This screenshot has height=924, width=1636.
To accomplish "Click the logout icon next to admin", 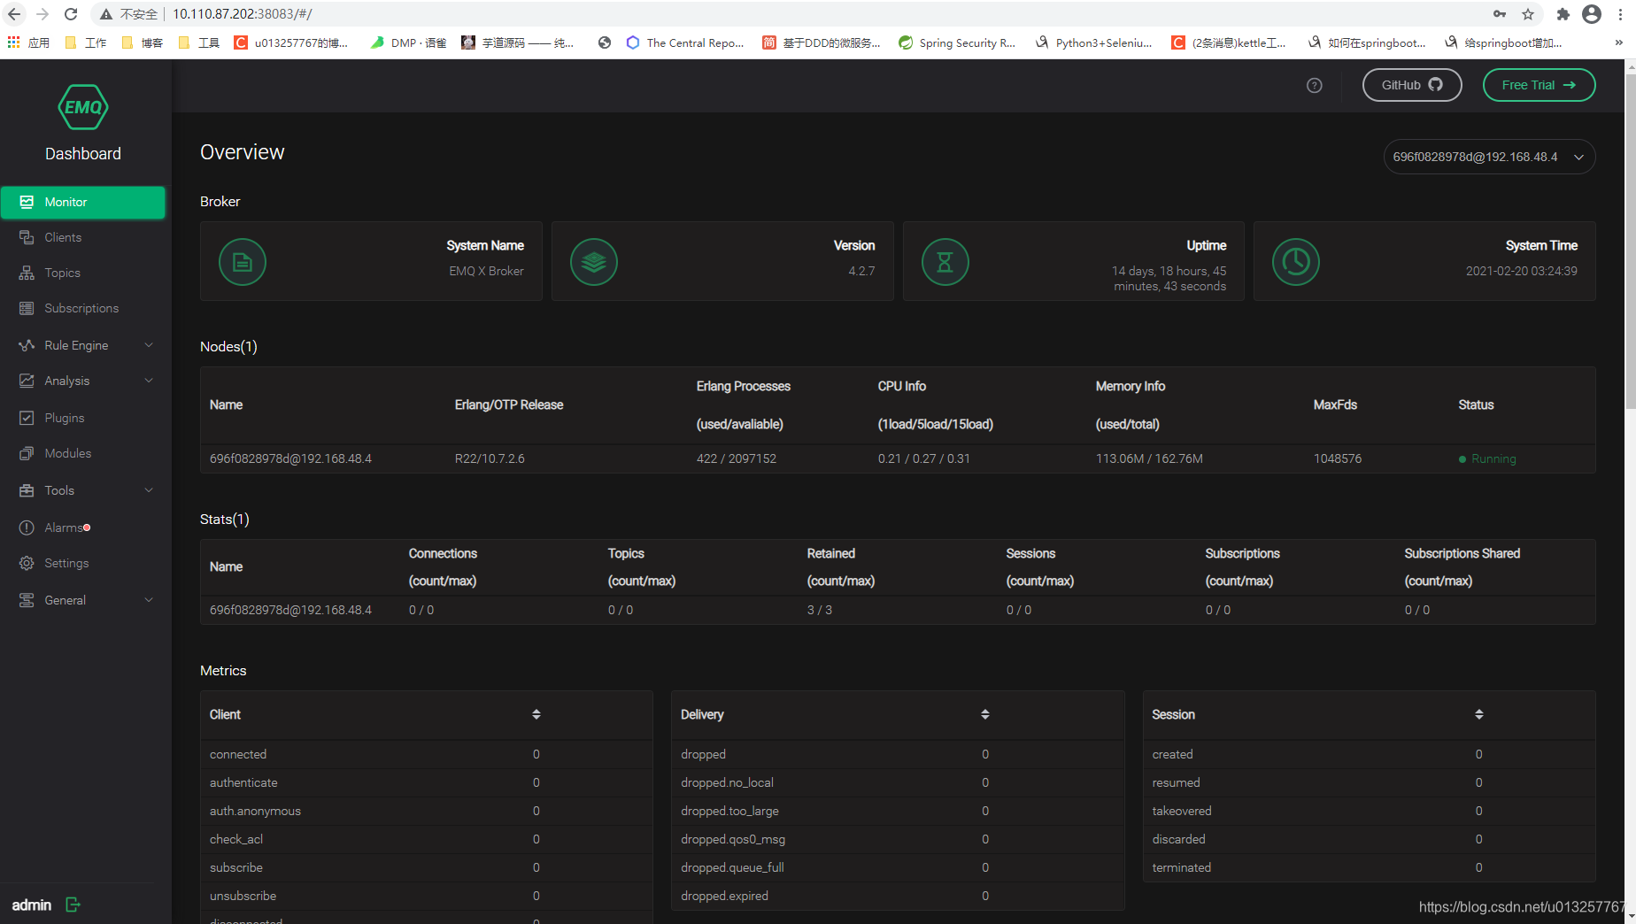I will coord(73,905).
